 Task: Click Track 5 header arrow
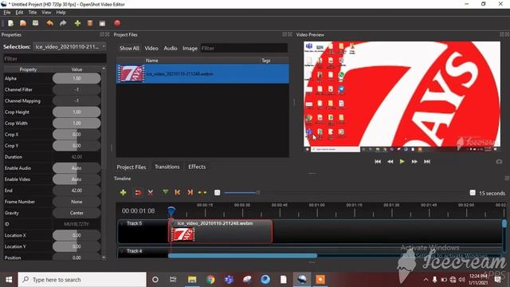(122, 223)
